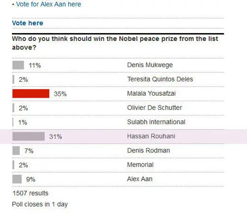The width and height of the screenshot is (247, 217).
Task: Open the 'Vote for Alex Aan here' link
Action: (48, 4)
